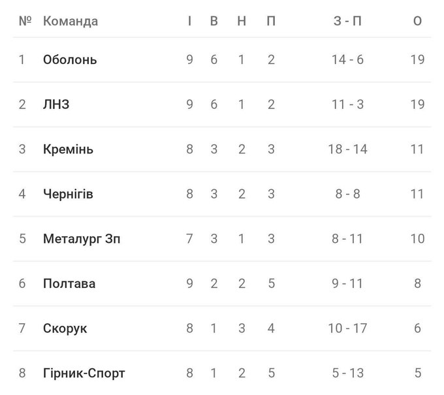Open the ЛНЗ team row
Screen dimensions: 444x395
pyautogui.click(x=56, y=104)
